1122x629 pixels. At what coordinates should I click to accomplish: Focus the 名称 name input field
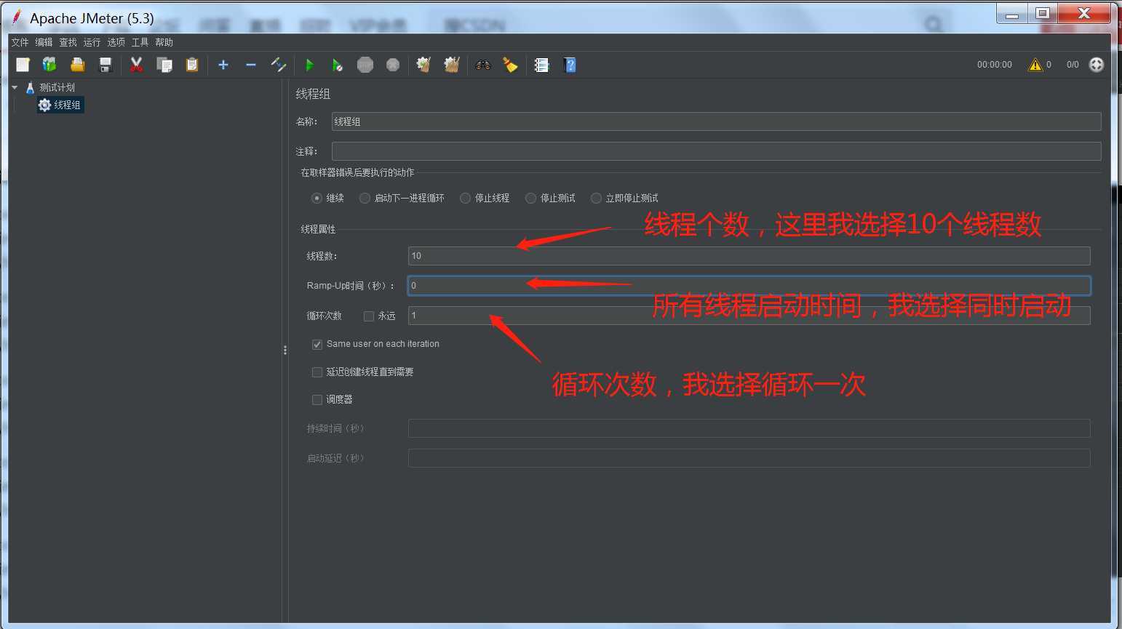[717, 121]
